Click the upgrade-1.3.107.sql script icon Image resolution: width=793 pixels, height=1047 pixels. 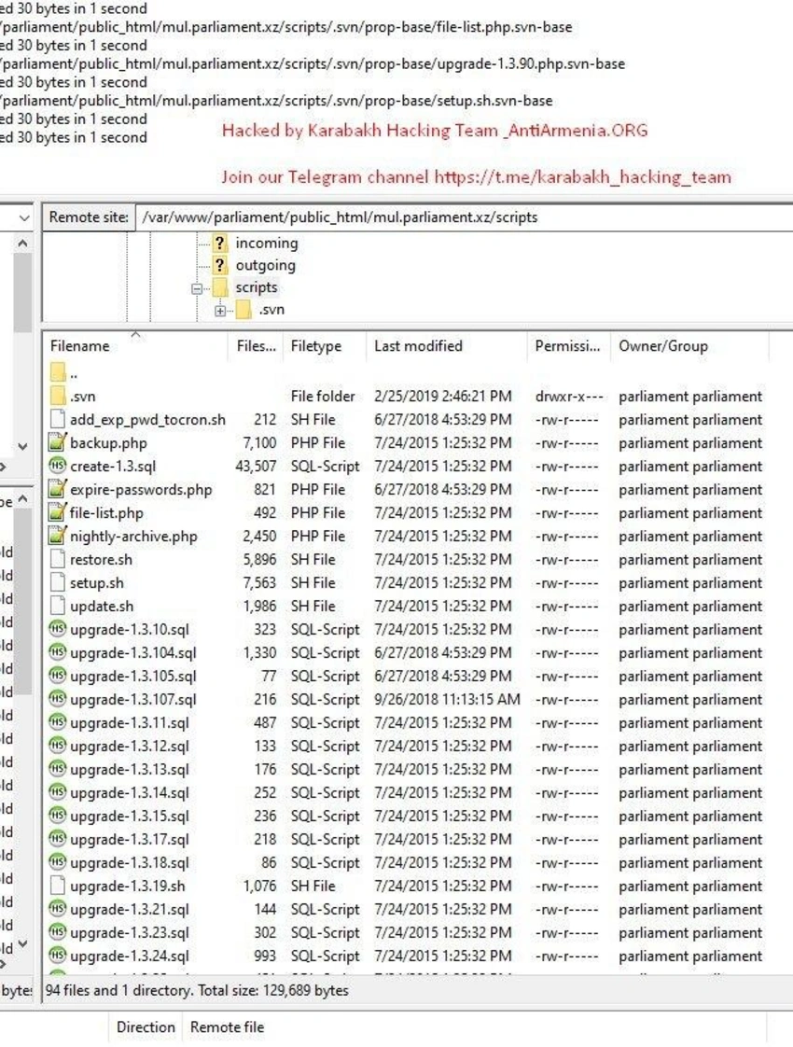coord(58,699)
